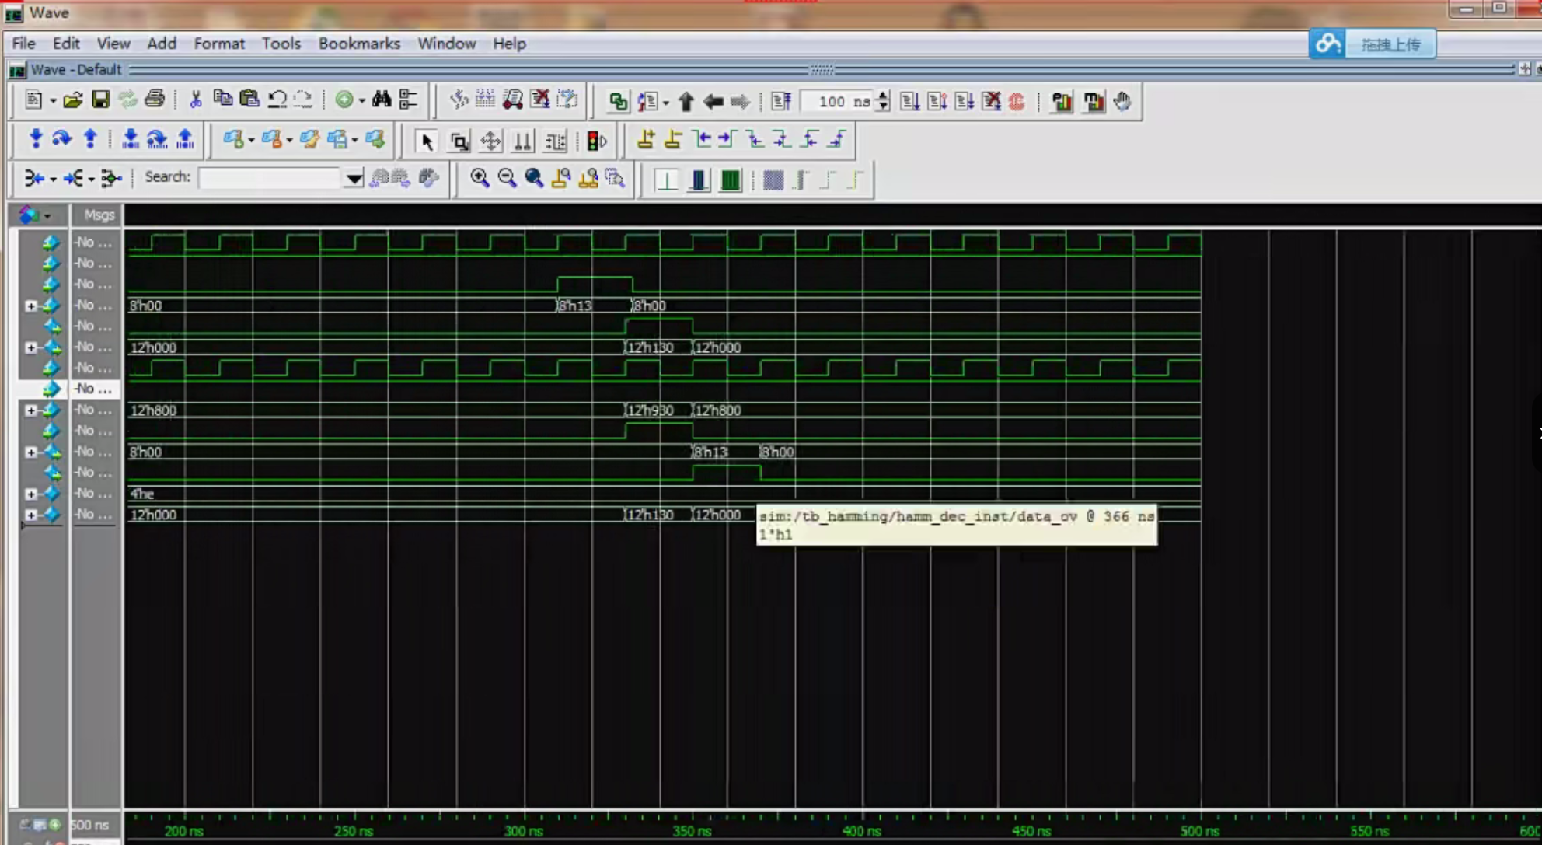The height and width of the screenshot is (845, 1542).
Task: Expand the second 8'h00 bus signal
Action: (x=30, y=452)
